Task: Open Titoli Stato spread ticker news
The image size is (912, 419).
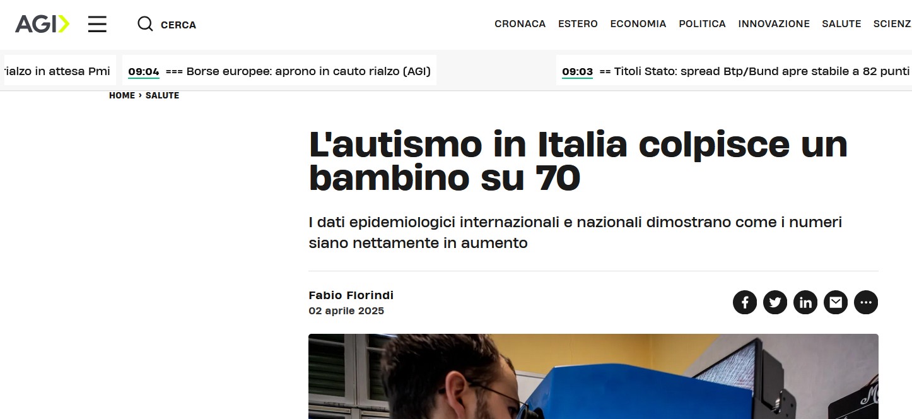Action: coord(754,71)
